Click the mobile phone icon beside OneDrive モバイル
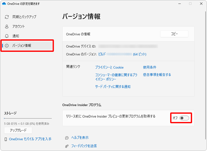 [6, 139]
